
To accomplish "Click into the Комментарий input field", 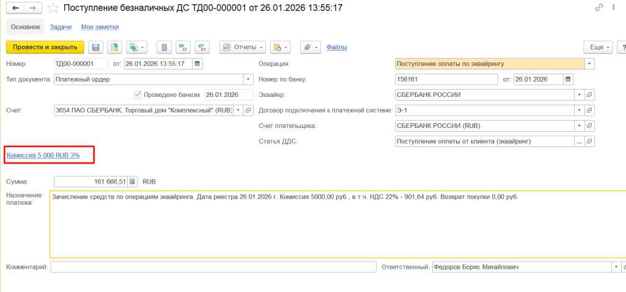I will point(213,267).
